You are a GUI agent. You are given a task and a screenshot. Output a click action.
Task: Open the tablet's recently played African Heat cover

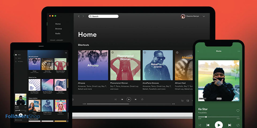coord(48,64)
